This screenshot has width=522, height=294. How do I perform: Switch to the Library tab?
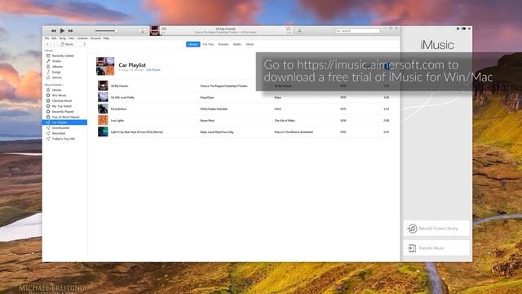pos(193,44)
